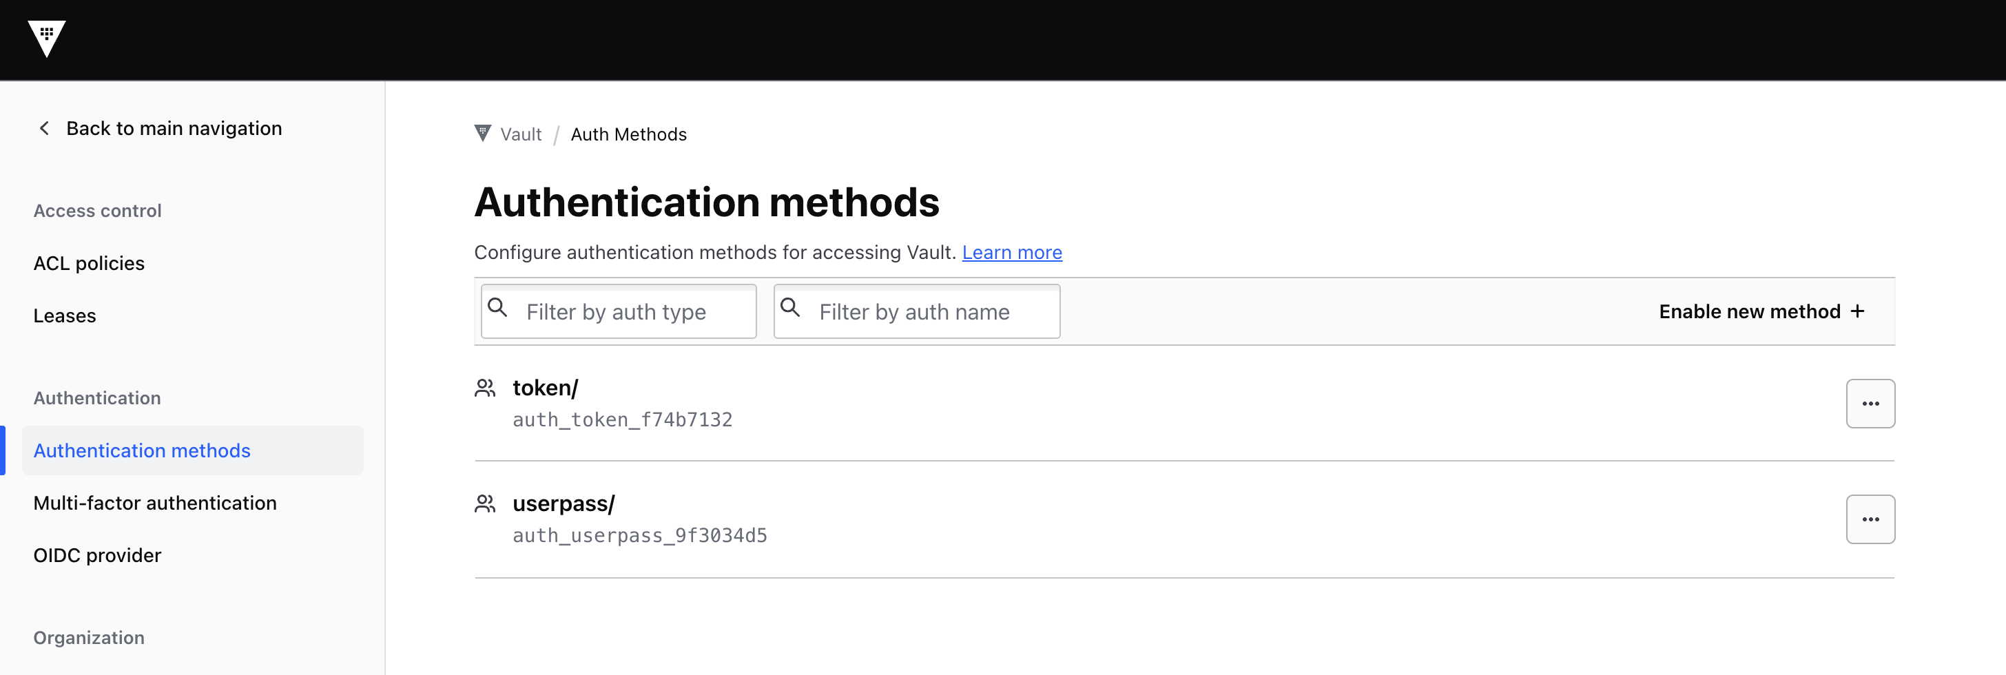This screenshot has width=2006, height=675.
Task: Open the more options menu for userpass/
Action: pos(1870,519)
